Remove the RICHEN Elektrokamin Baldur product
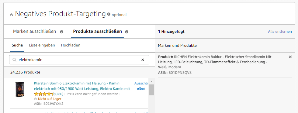 pos(290,57)
